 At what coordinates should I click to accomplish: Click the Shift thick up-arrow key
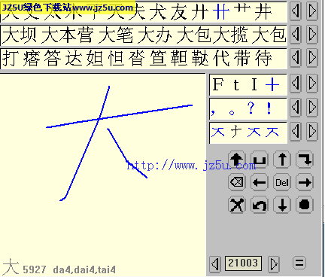click(237, 160)
